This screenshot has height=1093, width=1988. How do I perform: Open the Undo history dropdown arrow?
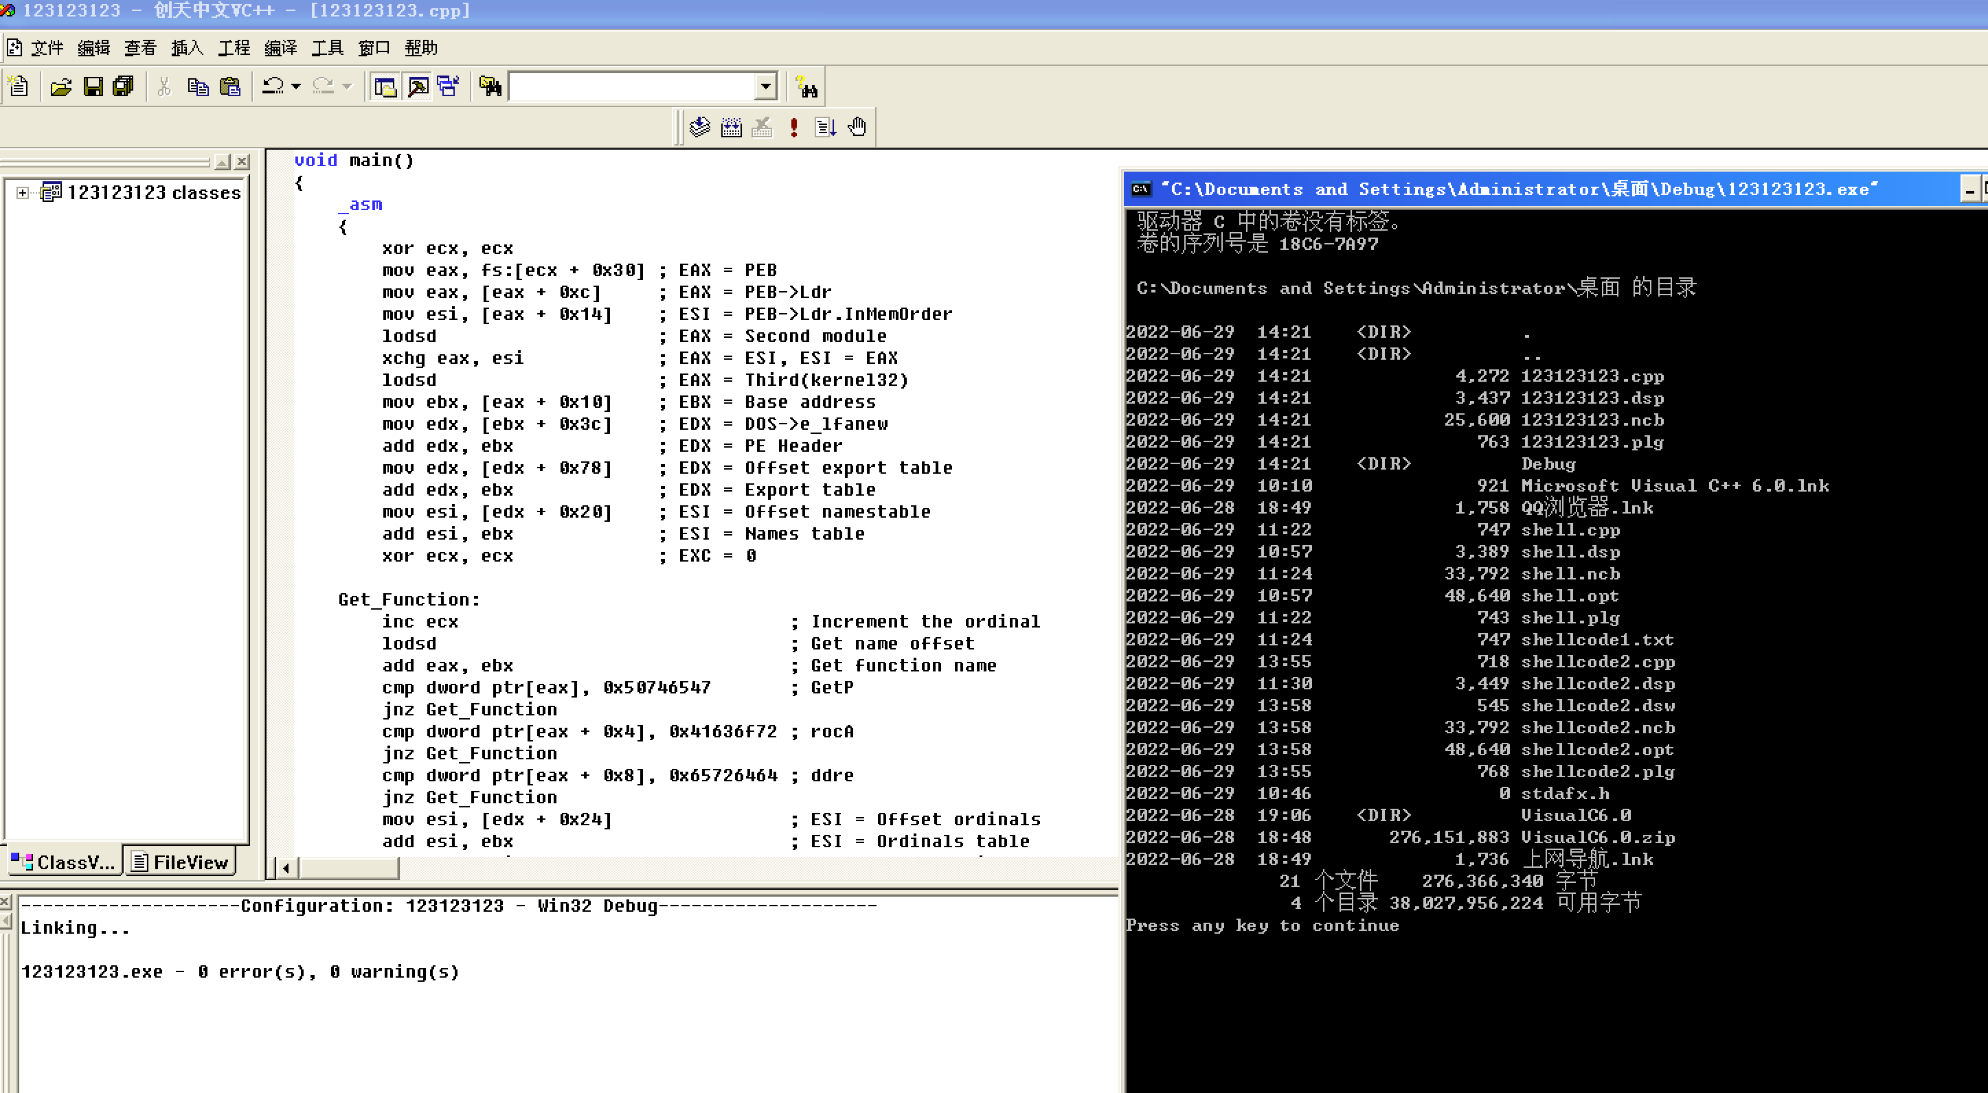pos(295,87)
